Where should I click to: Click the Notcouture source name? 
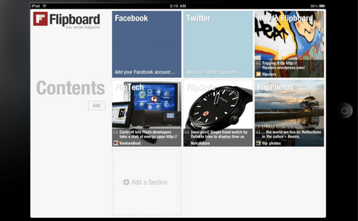(200, 143)
